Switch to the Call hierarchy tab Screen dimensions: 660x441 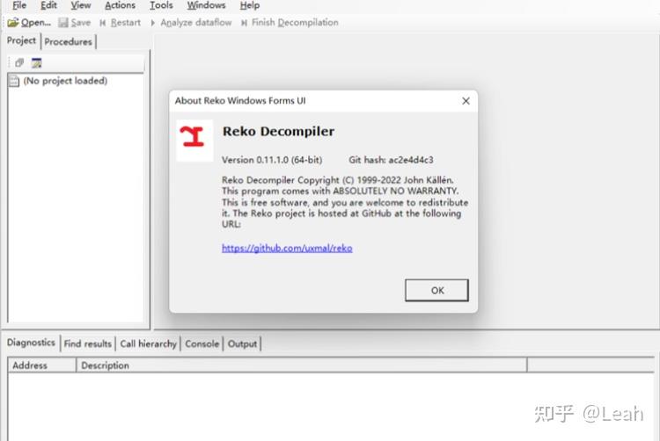tap(148, 343)
